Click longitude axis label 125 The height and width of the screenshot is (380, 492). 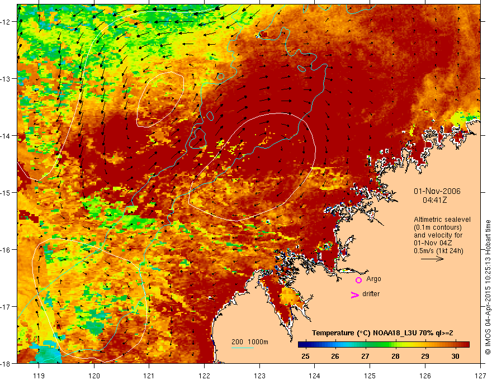370,376
